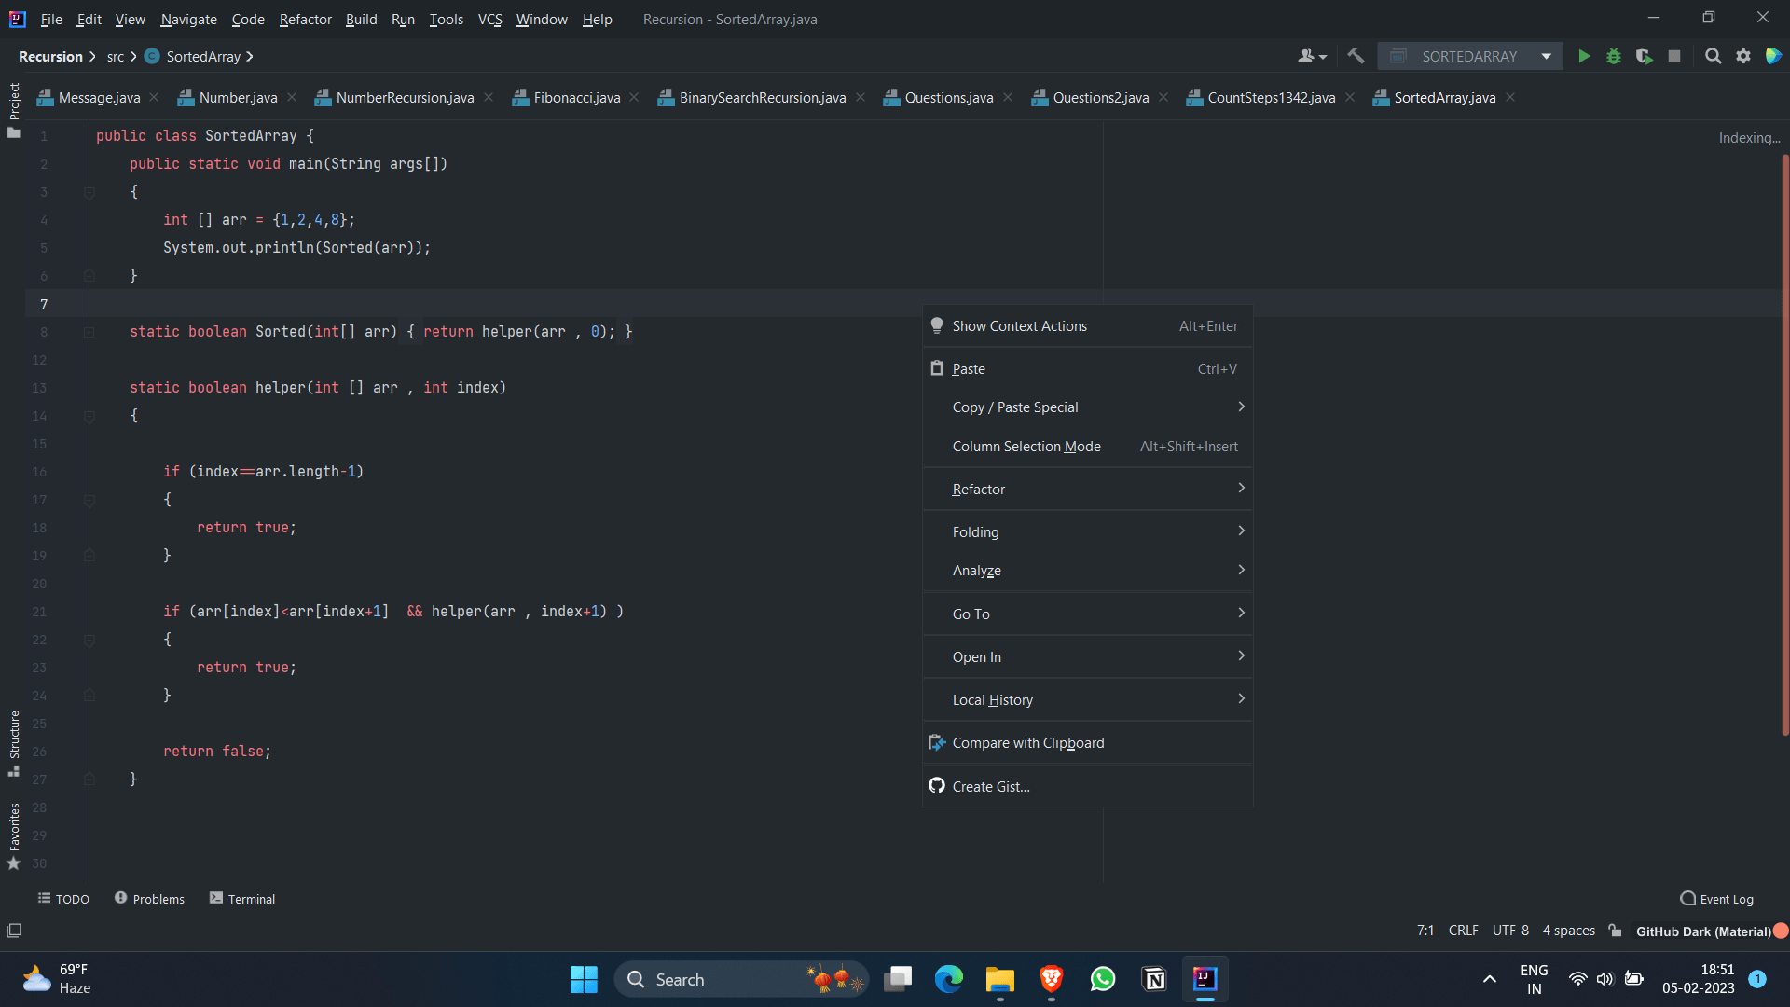Toggle tool window bars bottom-left icon

point(14,931)
